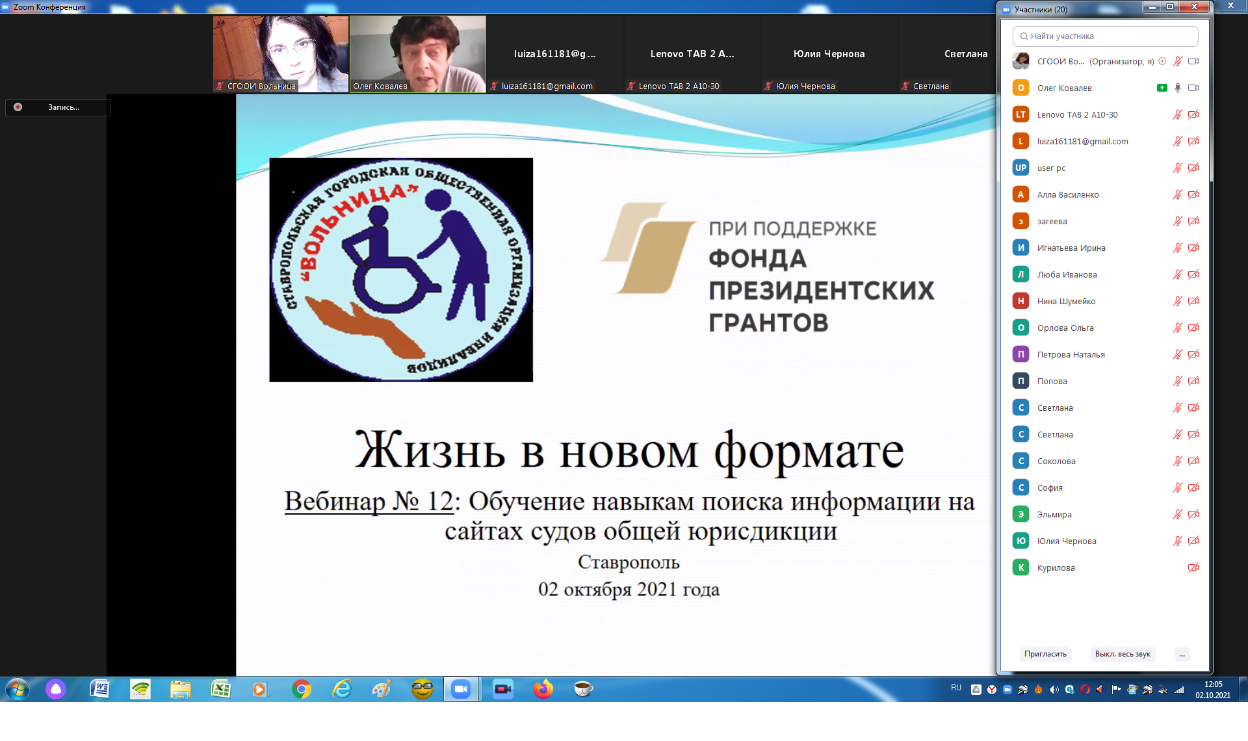
Task: Click the screen recorder camera taskbar icon
Action: pos(502,689)
